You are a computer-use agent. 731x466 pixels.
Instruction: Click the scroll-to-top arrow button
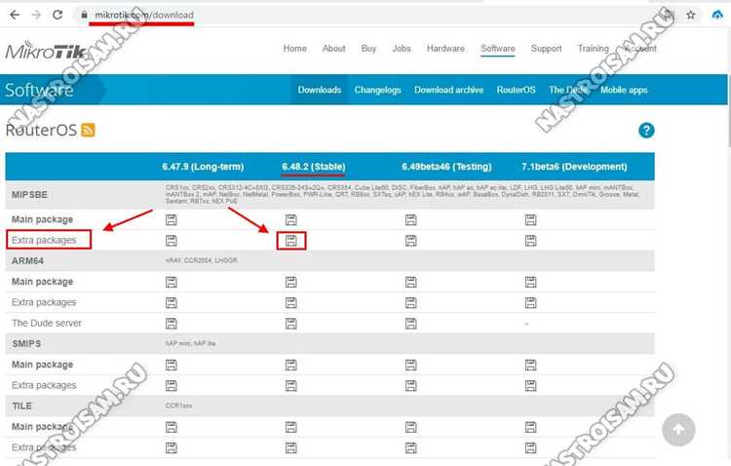click(x=678, y=430)
